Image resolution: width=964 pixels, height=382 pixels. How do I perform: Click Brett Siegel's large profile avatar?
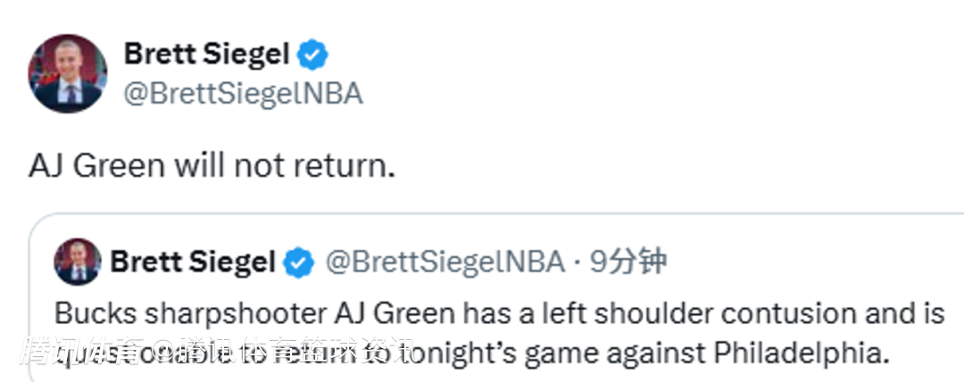[68, 74]
